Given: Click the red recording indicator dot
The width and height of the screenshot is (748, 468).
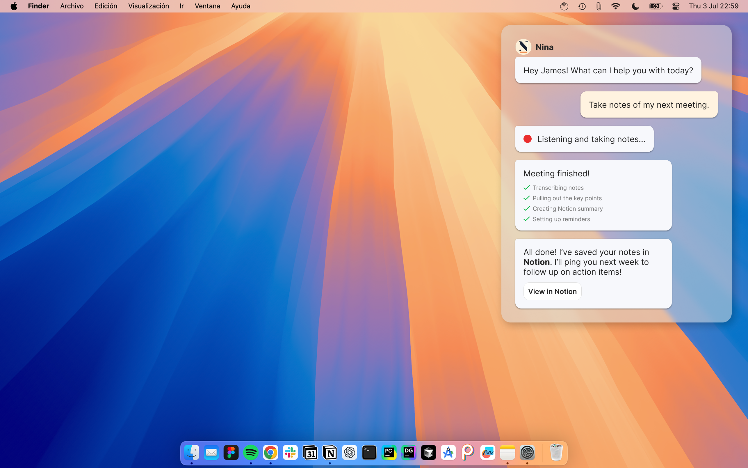Looking at the screenshot, I should click(527, 139).
